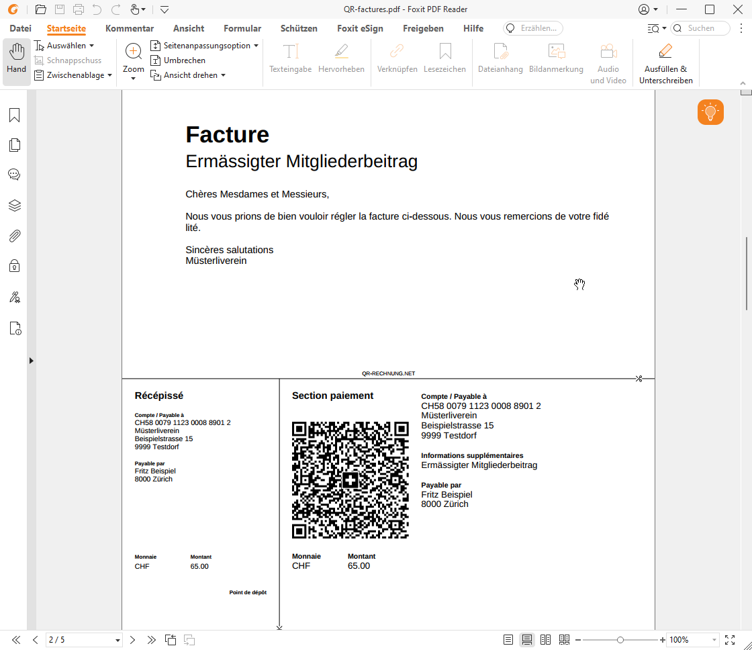Open the three-dot more options menu
Screen dimensions: 752x650
point(741,28)
